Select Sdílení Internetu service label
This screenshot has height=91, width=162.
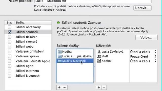pyautogui.click(x=27, y=71)
